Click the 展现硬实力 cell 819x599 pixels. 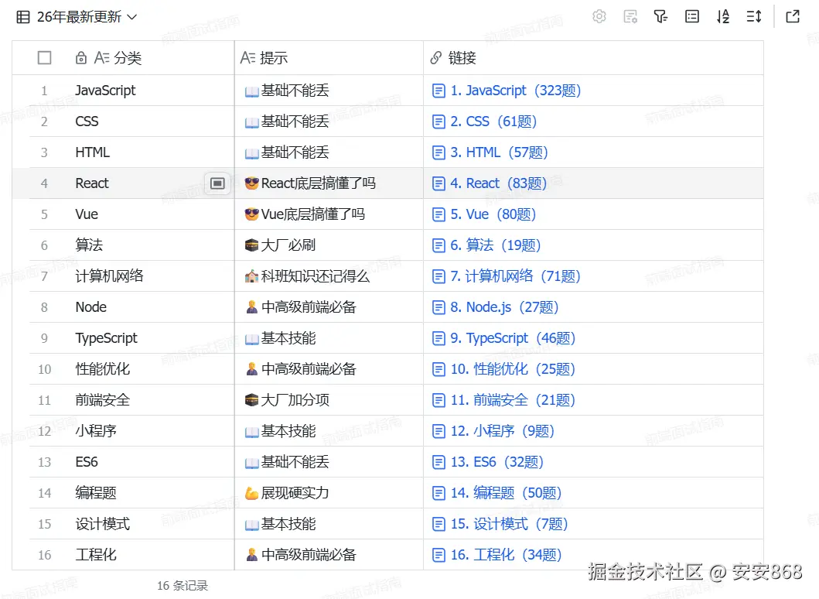coord(329,493)
